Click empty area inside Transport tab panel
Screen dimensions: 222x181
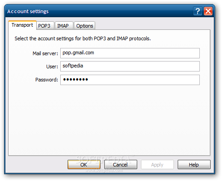(x=109, y=121)
